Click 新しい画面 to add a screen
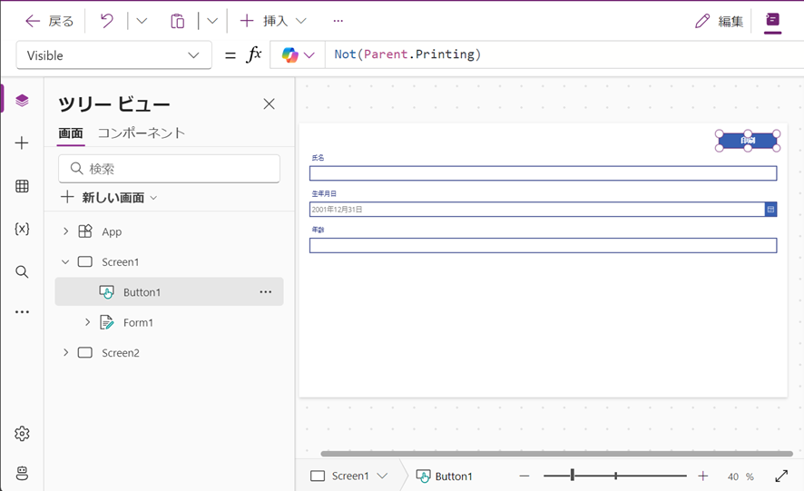The width and height of the screenshot is (804, 491). [109, 198]
